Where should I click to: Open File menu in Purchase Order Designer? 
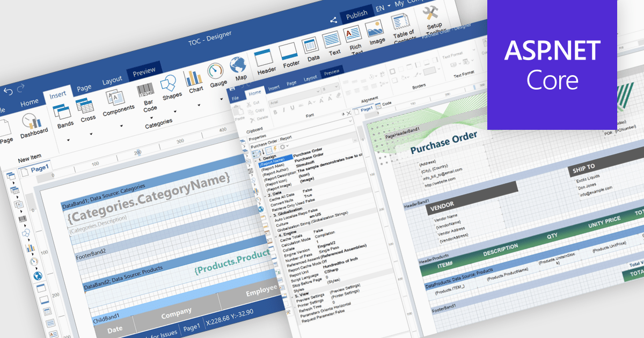235,98
